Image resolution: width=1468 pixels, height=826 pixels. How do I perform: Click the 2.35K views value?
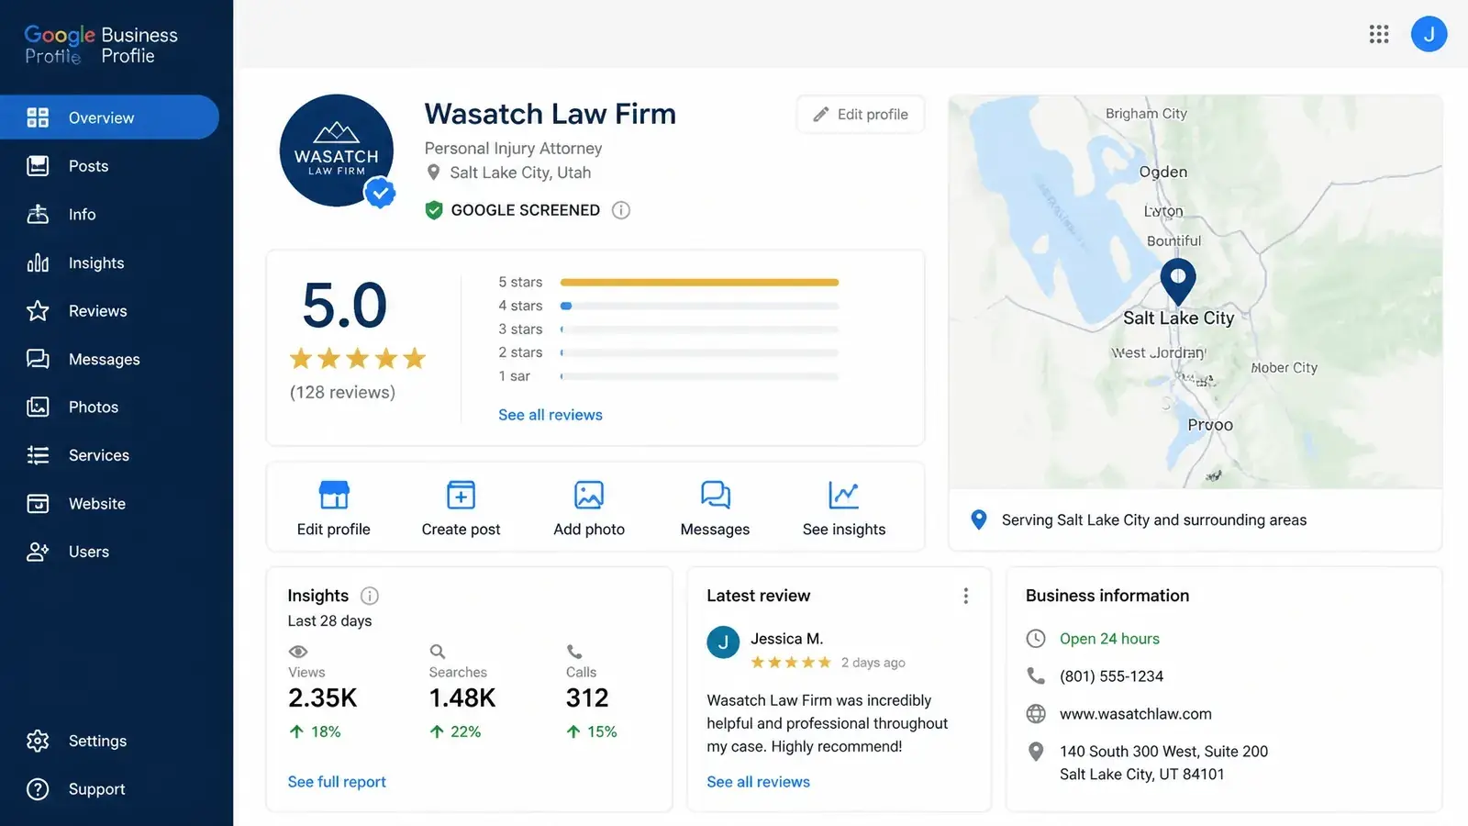click(x=322, y=698)
